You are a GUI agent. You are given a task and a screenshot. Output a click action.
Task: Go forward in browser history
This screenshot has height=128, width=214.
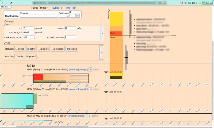[x=7, y=3]
